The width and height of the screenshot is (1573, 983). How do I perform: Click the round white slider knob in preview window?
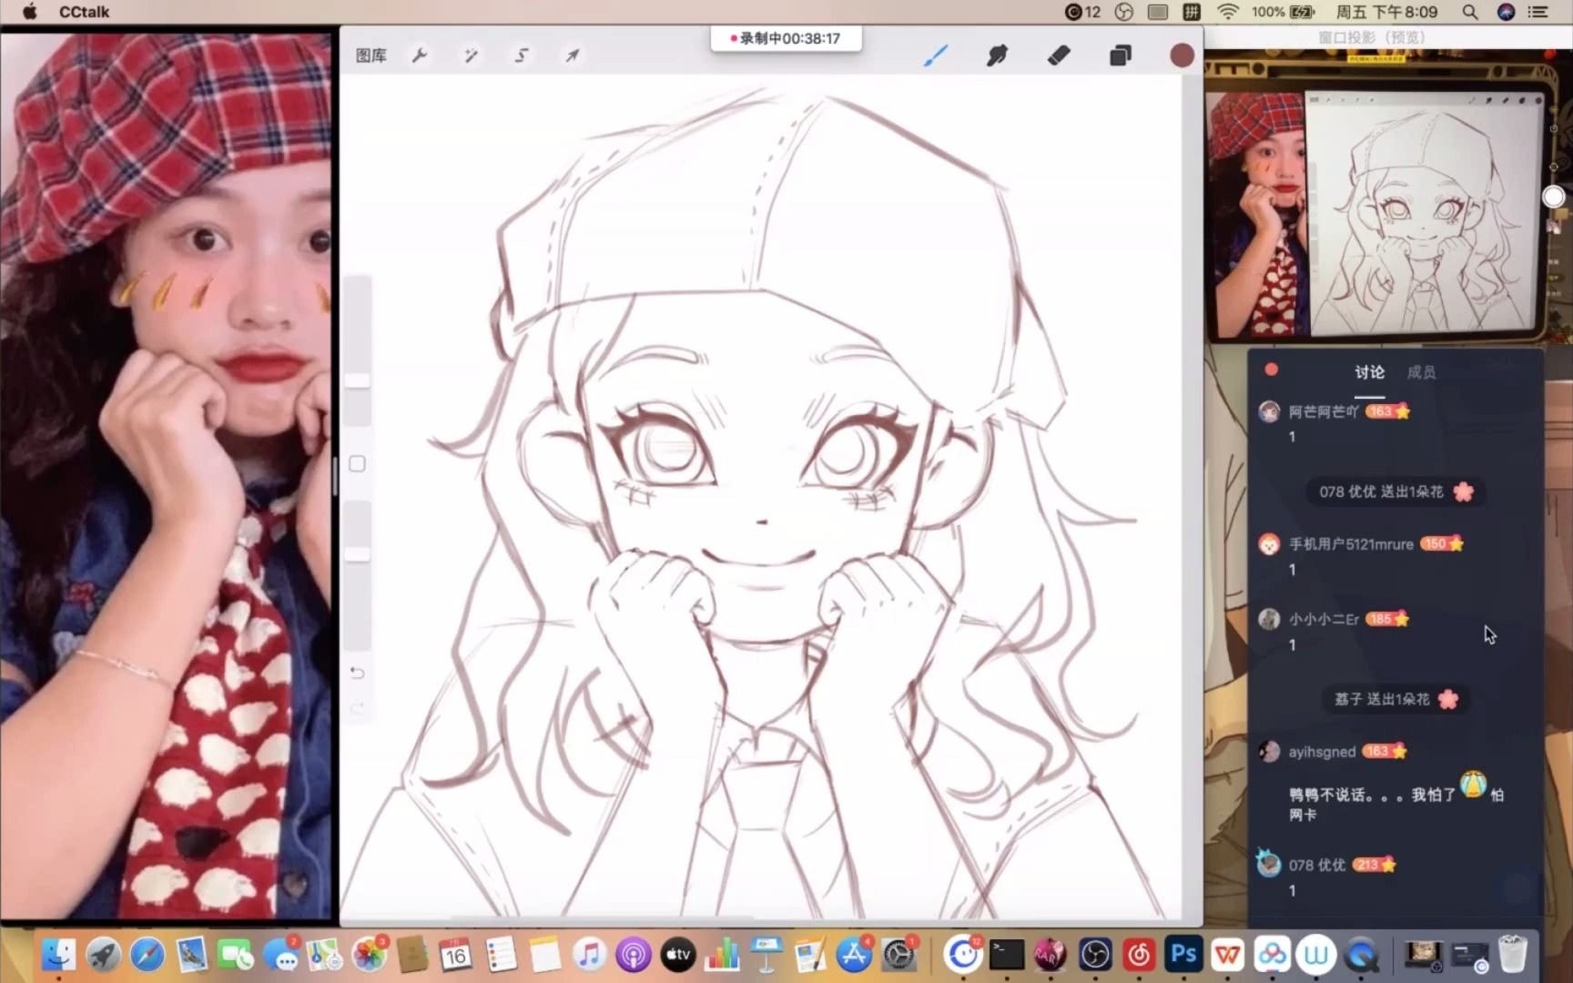click(x=1554, y=197)
